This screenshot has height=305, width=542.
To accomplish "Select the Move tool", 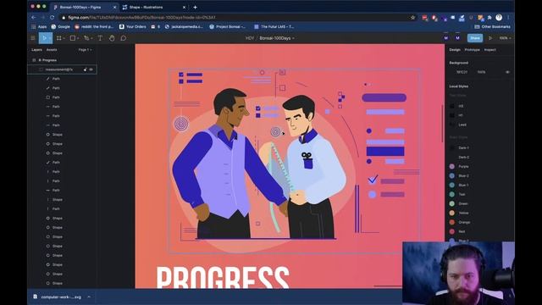I will [44, 38].
